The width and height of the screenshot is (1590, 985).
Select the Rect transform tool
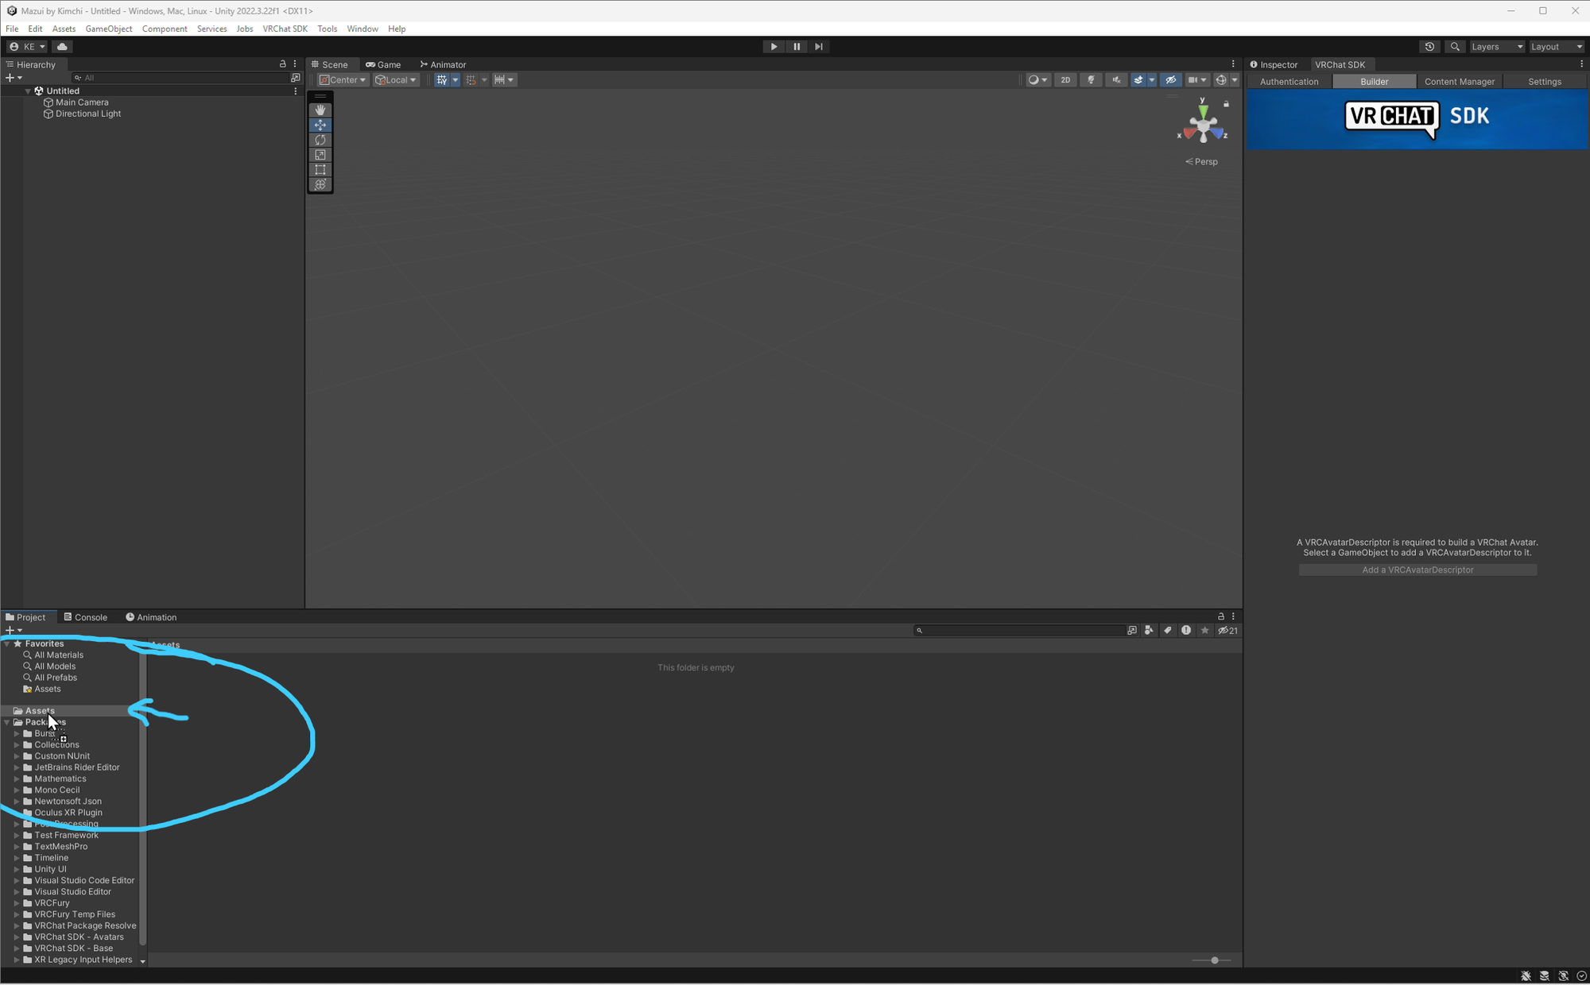pos(320,170)
